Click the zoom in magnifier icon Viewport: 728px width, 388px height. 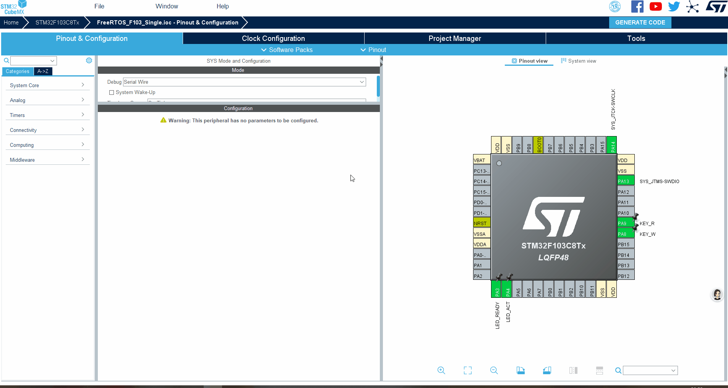click(441, 370)
